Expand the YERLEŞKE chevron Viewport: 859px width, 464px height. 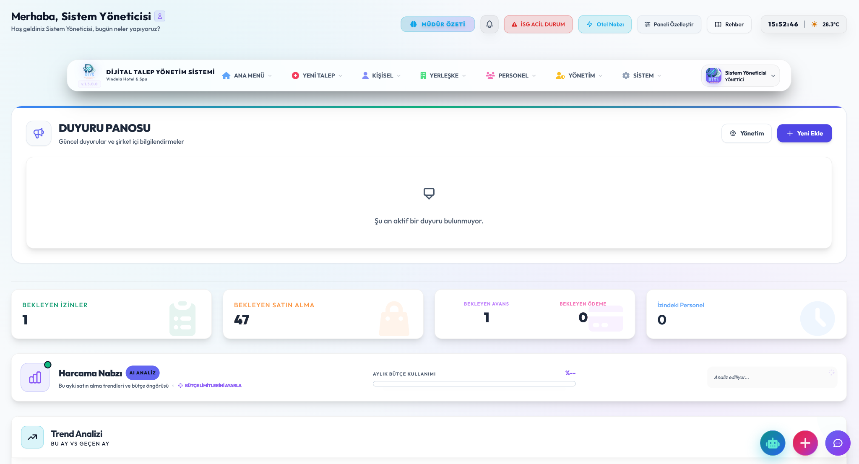[x=464, y=76]
